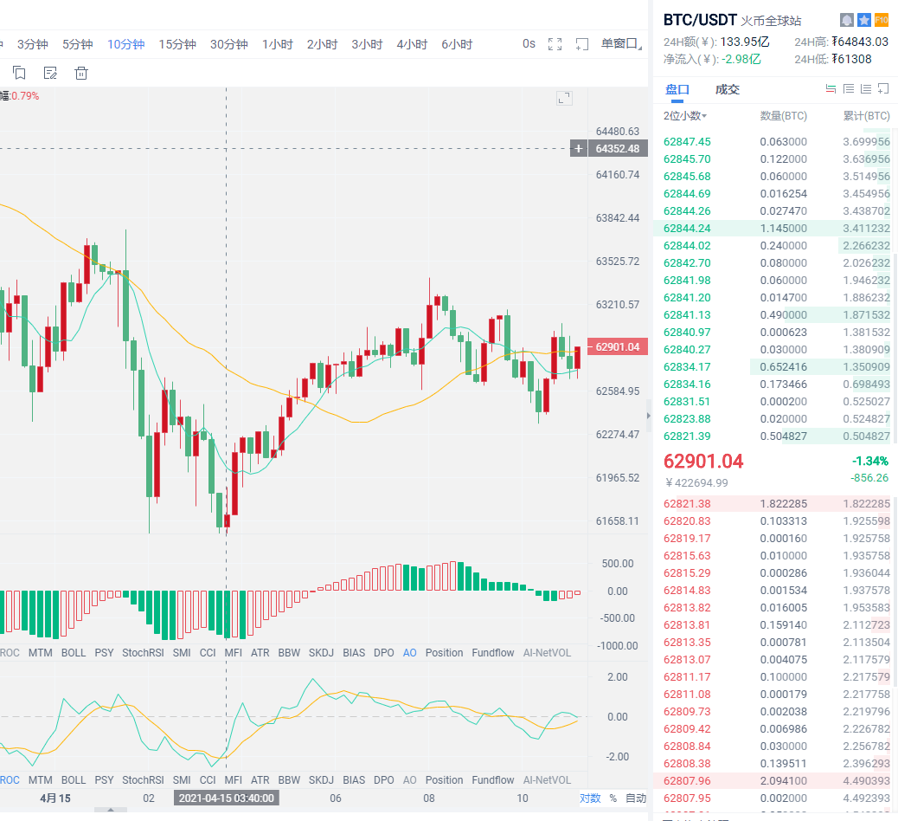Image resolution: width=898 pixels, height=821 pixels.
Task: Open the 单窗口 window layout dropdown
Action: (x=622, y=44)
